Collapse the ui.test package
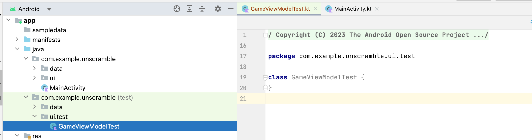This screenshot has width=532, height=140. pos(34,116)
